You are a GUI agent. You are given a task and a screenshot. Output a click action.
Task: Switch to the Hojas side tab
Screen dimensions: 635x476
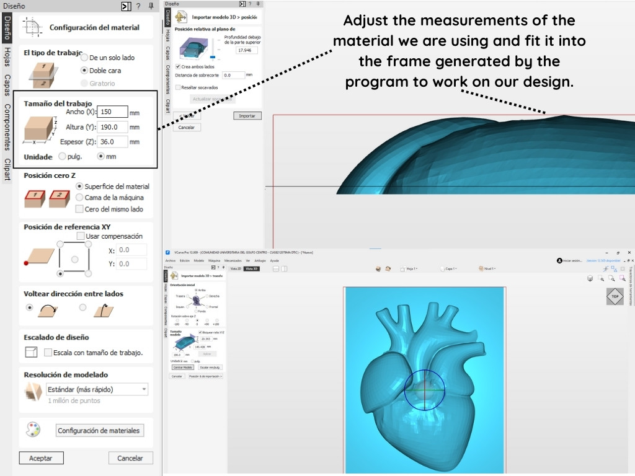pyautogui.click(x=7, y=56)
